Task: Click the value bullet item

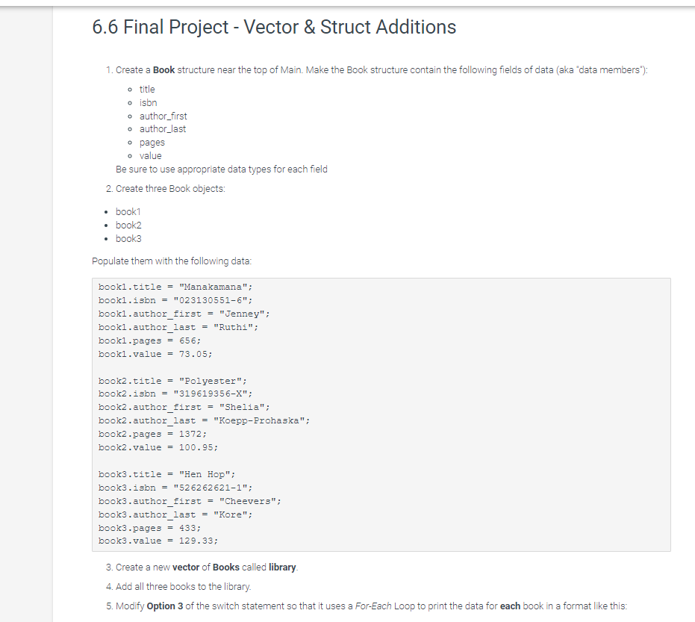Action: pyautogui.click(x=151, y=156)
